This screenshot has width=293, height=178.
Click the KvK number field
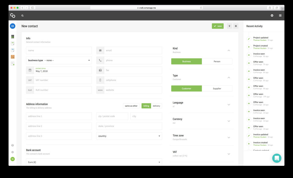click(x=63, y=90)
